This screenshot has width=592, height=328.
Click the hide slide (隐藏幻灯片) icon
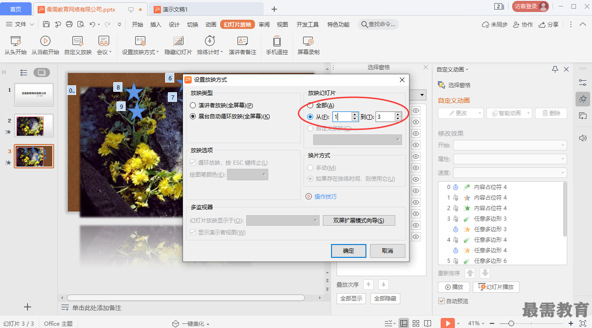click(x=178, y=41)
